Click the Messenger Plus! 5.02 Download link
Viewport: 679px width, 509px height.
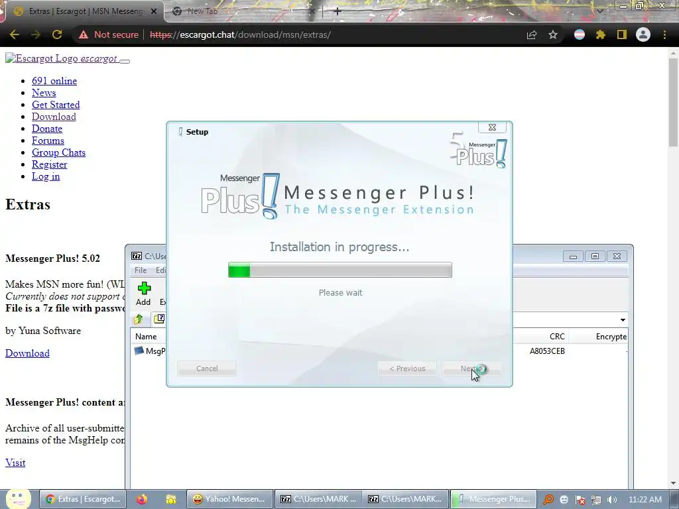(x=27, y=353)
